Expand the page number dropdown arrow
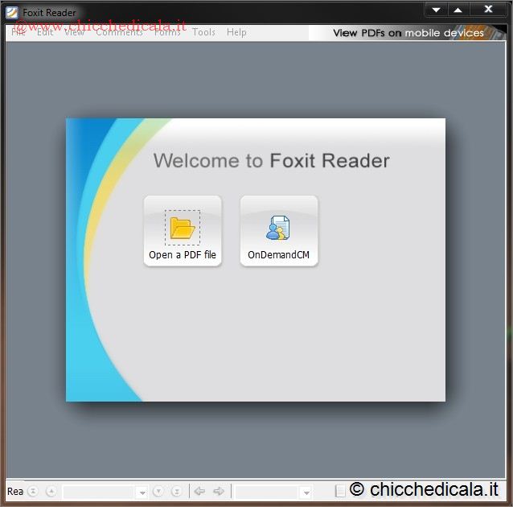This screenshot has height=507, width=513. coord(142,492)
